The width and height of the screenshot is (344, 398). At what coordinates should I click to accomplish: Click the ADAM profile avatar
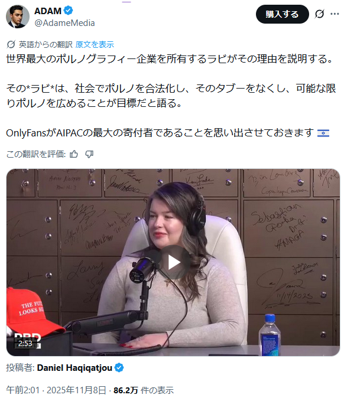(x=18, y=17)
